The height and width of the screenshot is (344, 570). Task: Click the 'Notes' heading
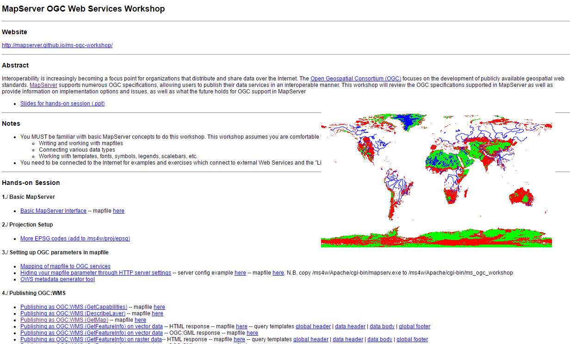pyautogui.click(x=11, y=123)
